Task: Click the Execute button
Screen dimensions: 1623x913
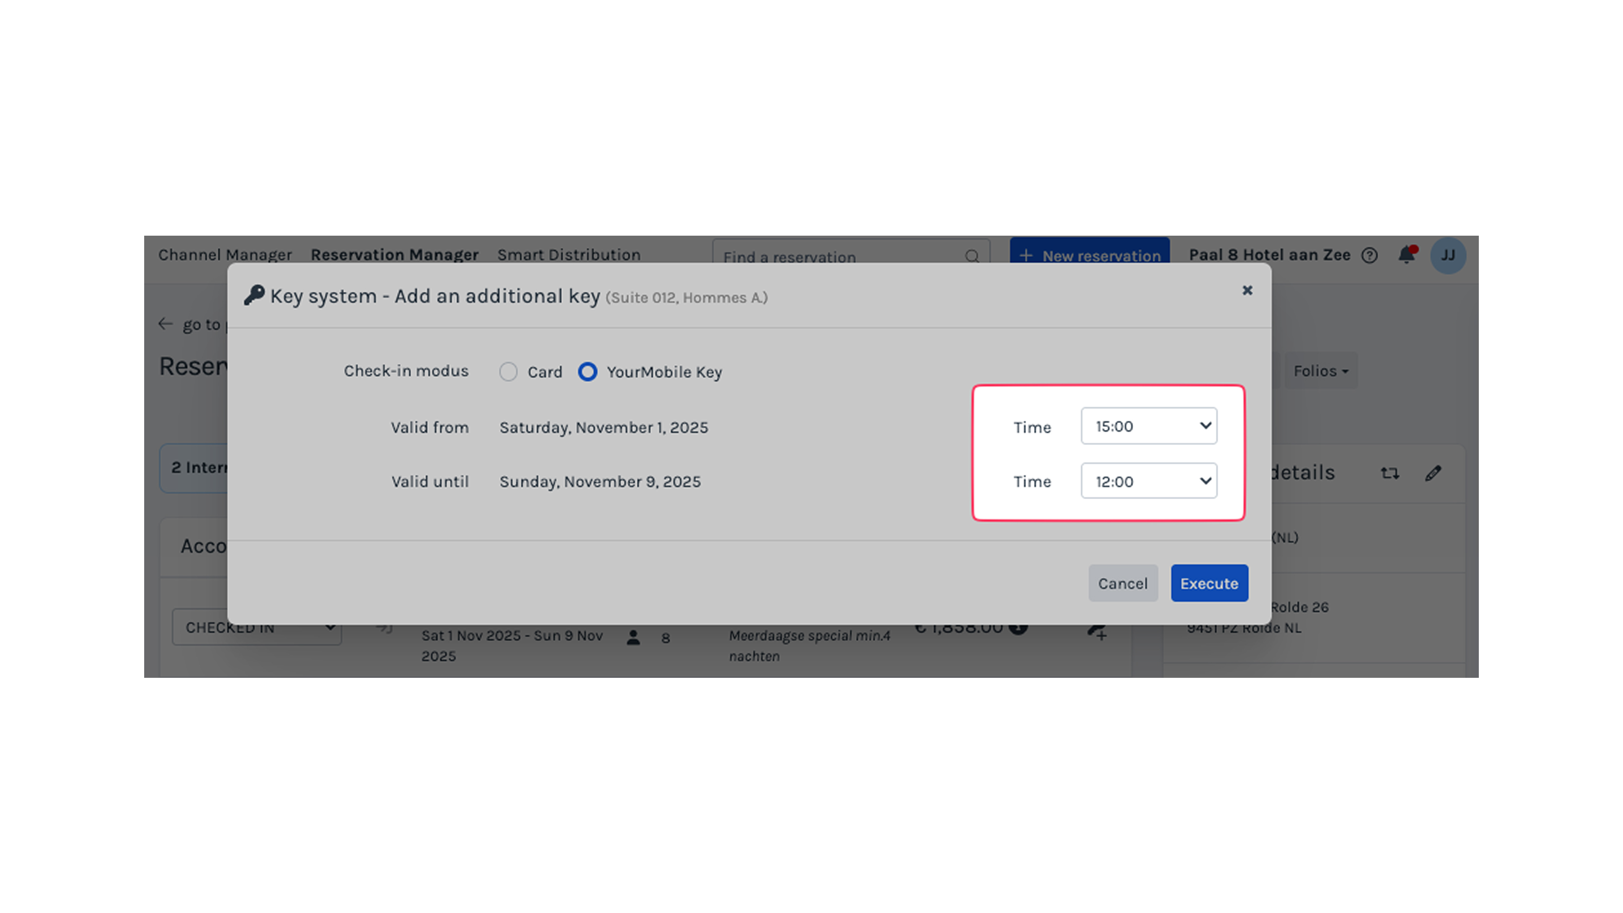Action: click(x=1209, y=583)
